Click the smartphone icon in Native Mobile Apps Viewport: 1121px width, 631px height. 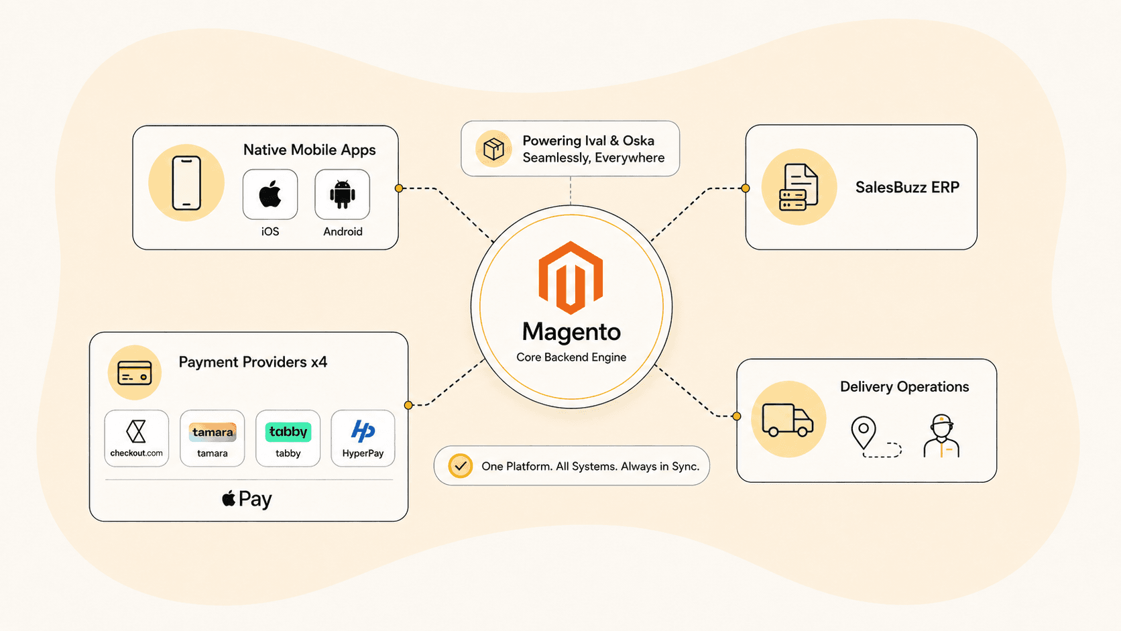click(x=186, y=183)
